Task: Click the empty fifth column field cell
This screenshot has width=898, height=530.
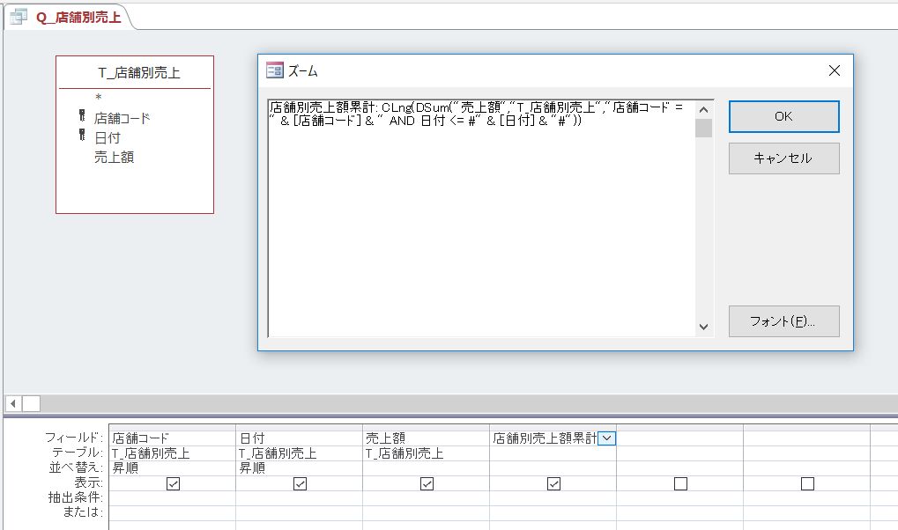Action: pyautogui.click(x=679, y=438)
